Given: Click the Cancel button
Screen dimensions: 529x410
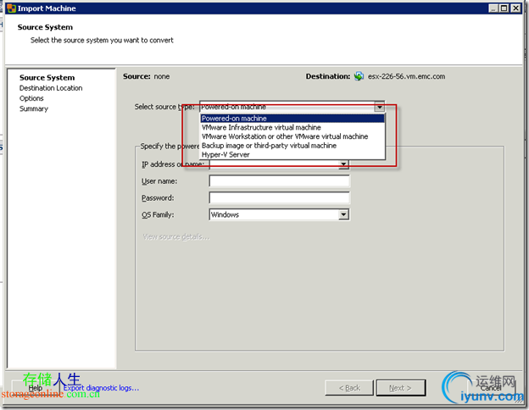Looking at the screenshot, I should click(x=491, y=388).
